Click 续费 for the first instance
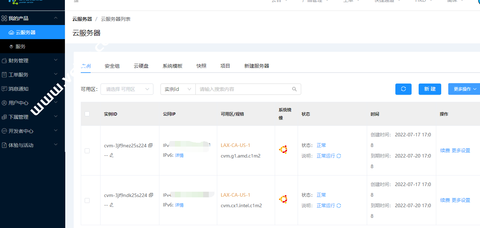The height and width of the screenshot is (228, 480). coord(445,151)
